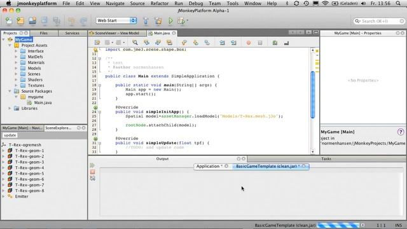Click the editor Find Selection magnifier icon
Viewport: 407px width, 229px height.
(135, 43)
